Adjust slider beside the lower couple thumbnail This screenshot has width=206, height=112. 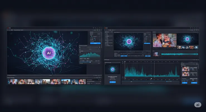(x=193, y=74)
